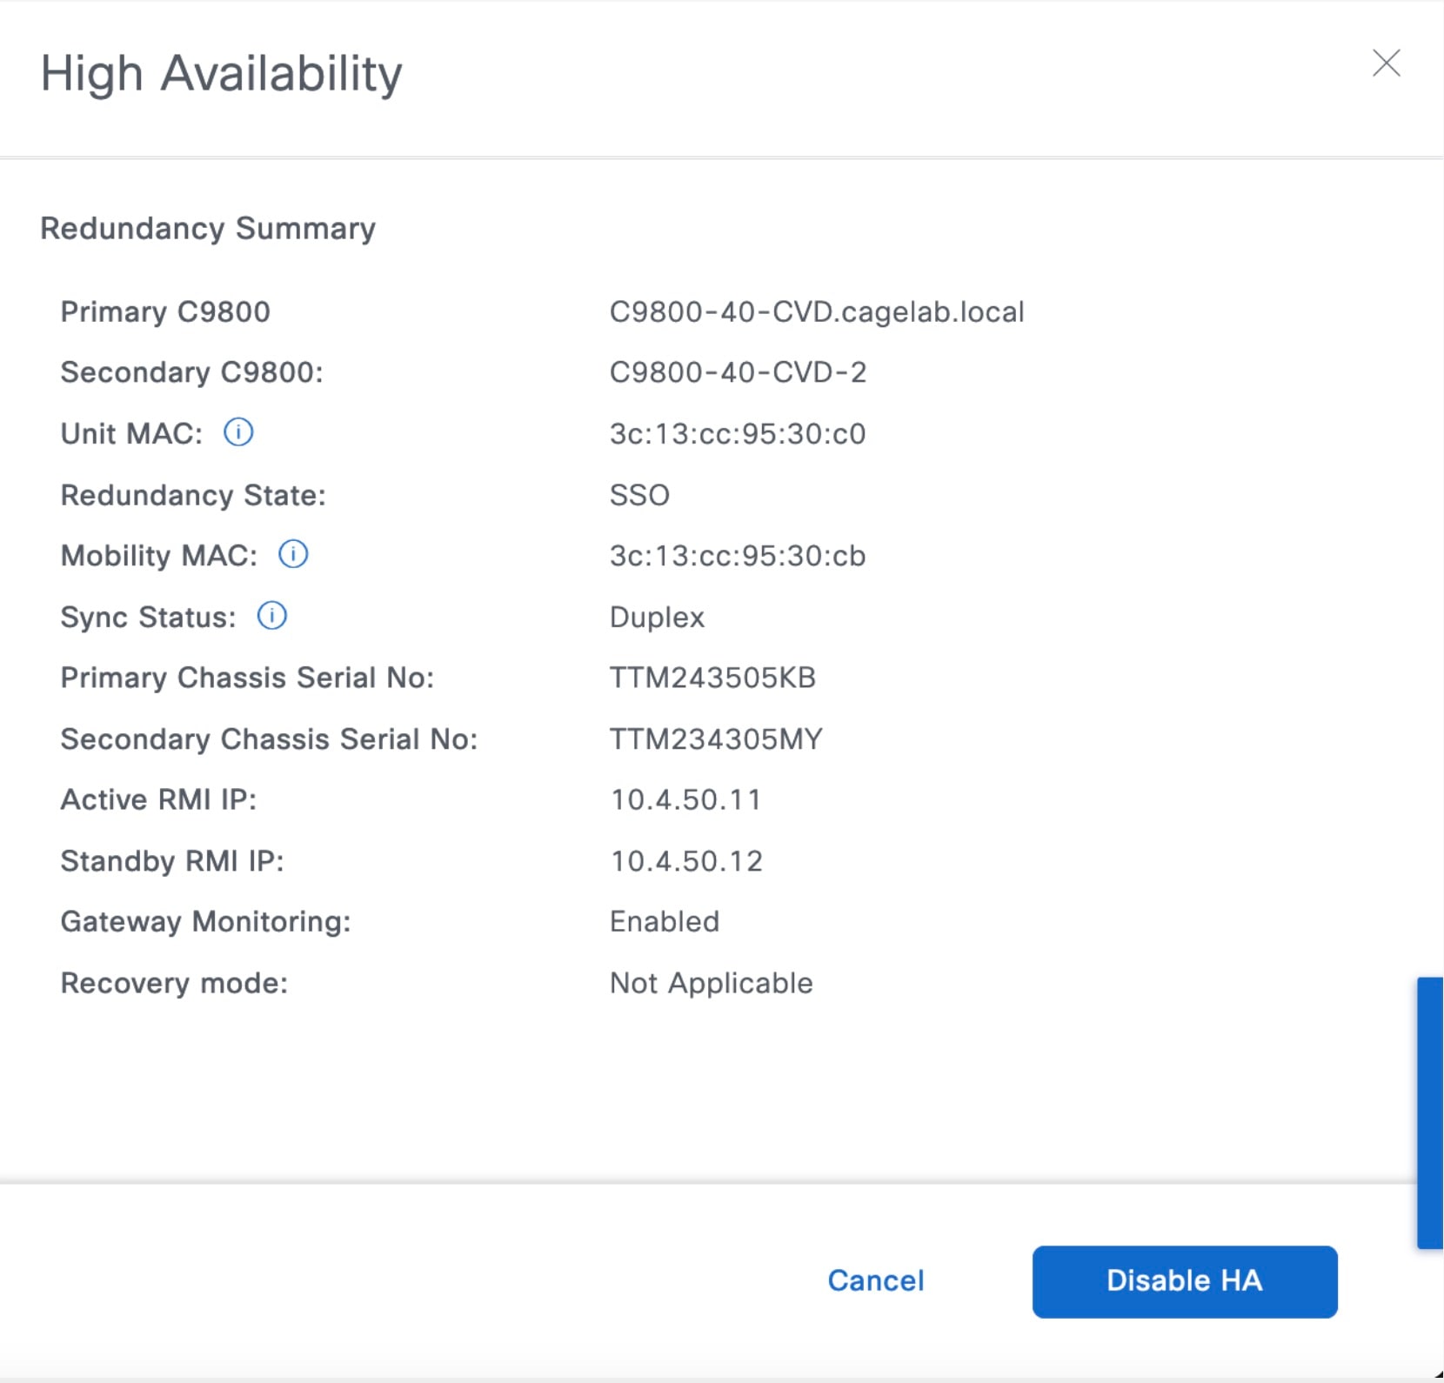Viewport: 1444px width, 1383px height.
Task: Click Mobility MAC value 3c:13:cc:95:30:cb
Action: [x=737, y=556]
